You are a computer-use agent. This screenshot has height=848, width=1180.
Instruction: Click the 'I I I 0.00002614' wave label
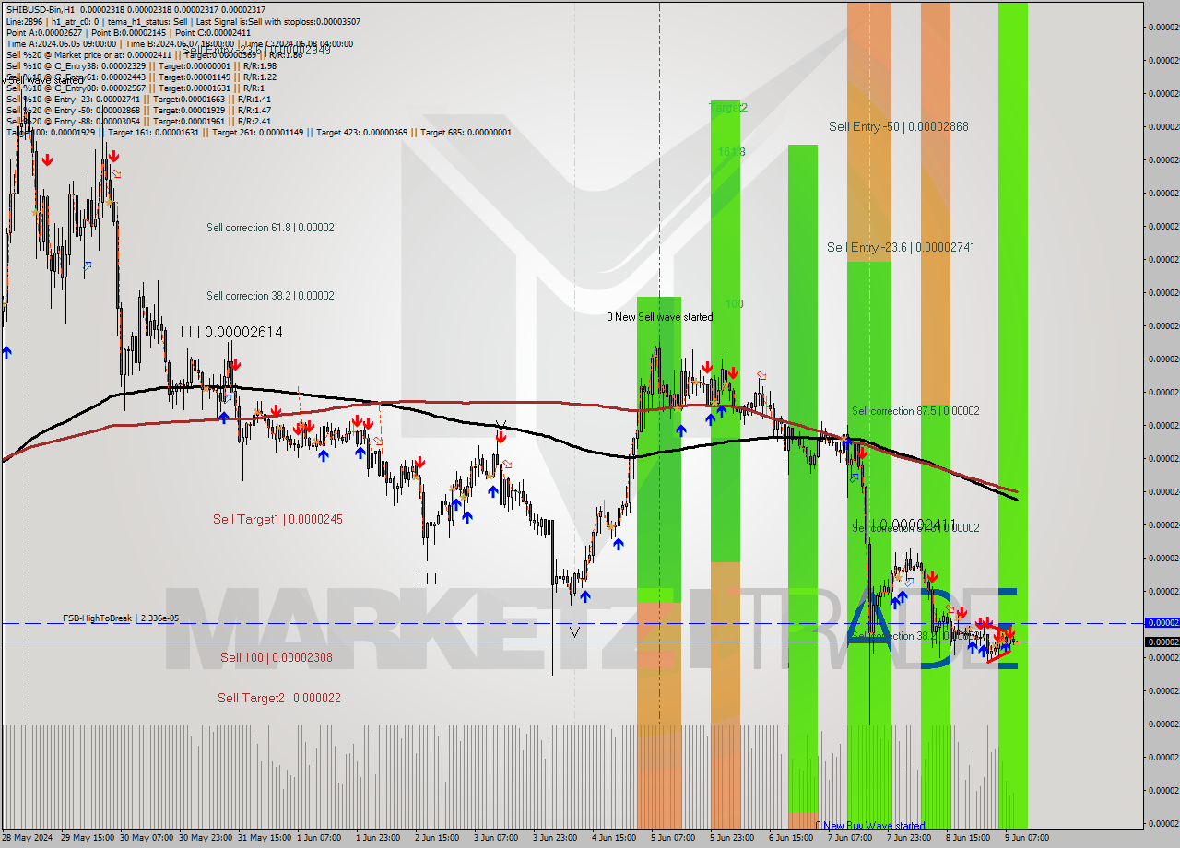(231, 332)
